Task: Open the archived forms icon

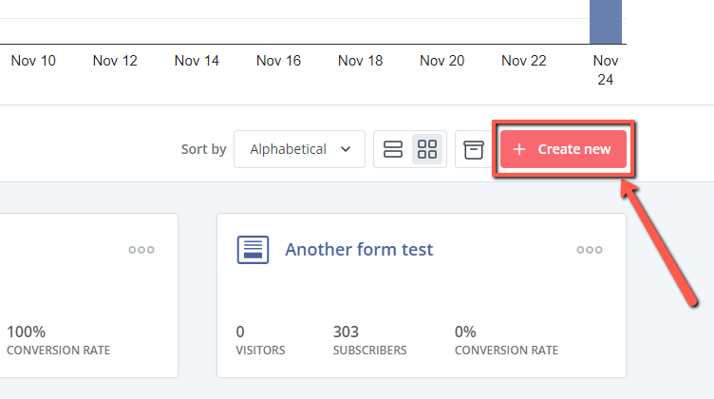Action: tap(474, 149)
